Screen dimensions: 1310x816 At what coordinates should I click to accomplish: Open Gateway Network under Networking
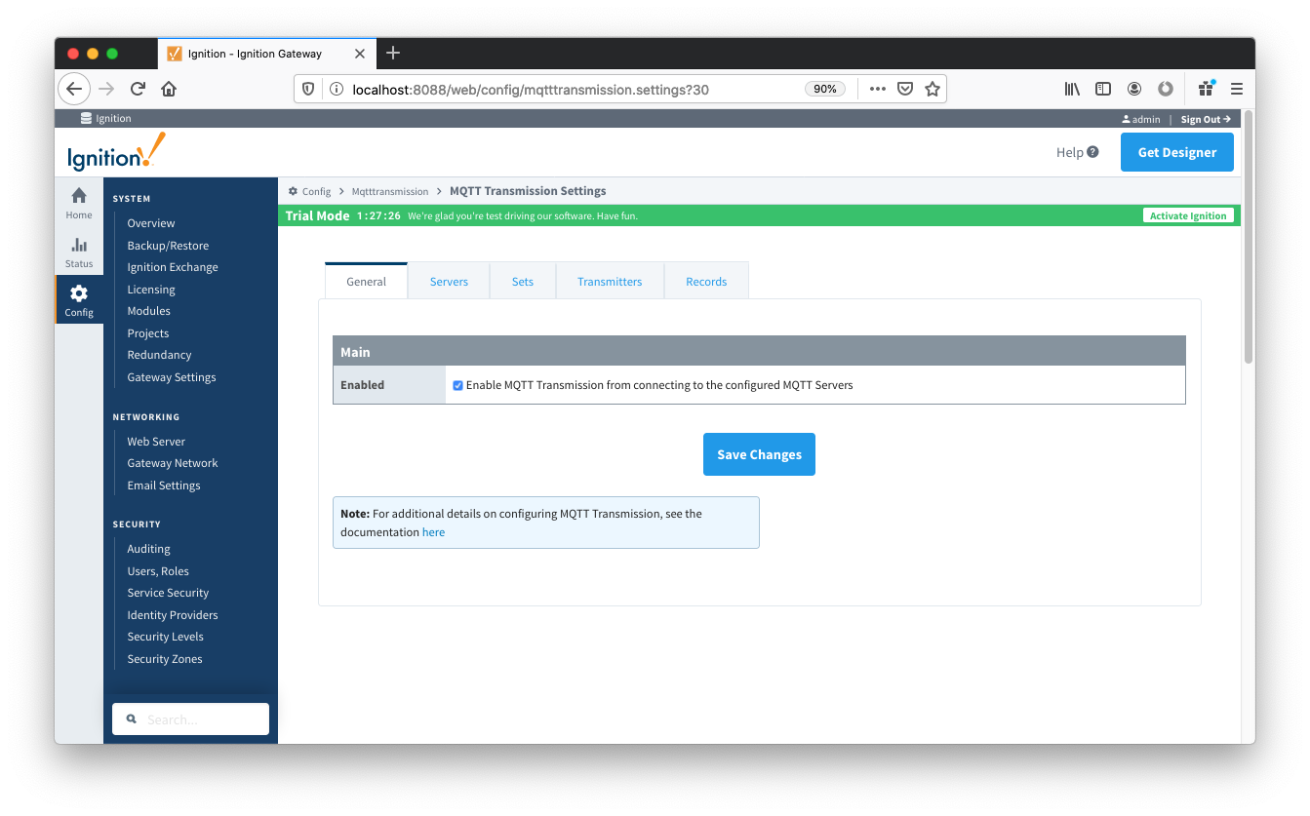[173, 463]
